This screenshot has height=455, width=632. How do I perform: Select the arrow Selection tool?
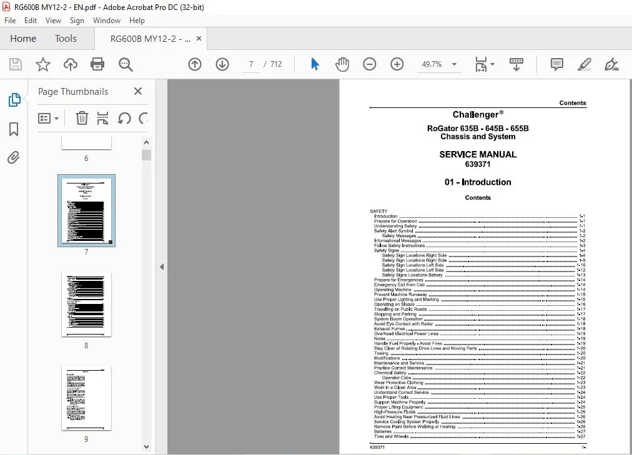pos(315,64)
